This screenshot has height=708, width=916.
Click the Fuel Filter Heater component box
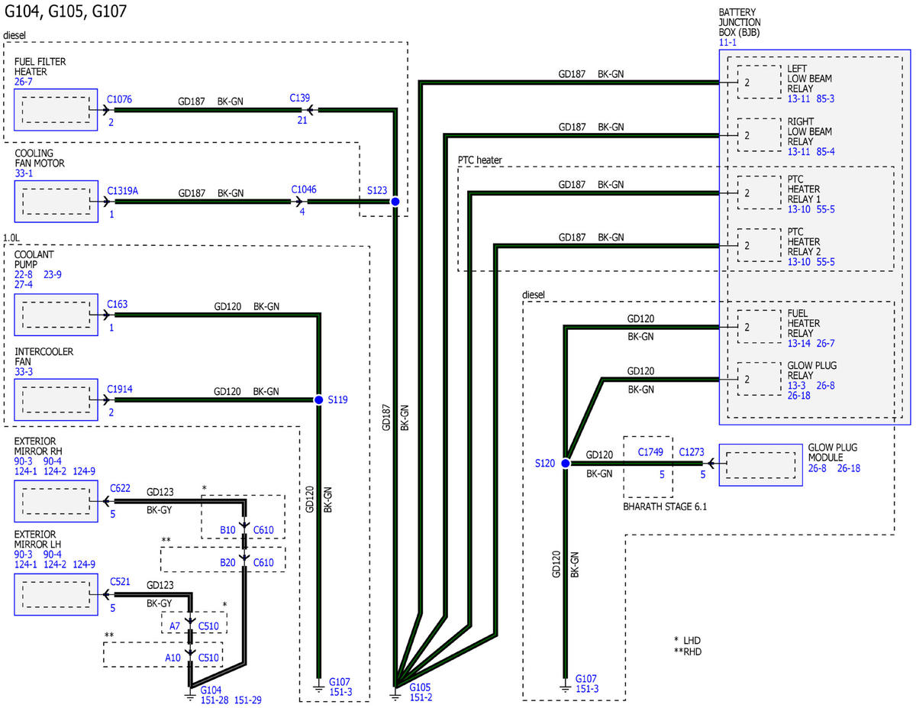[x=56, y=109]
